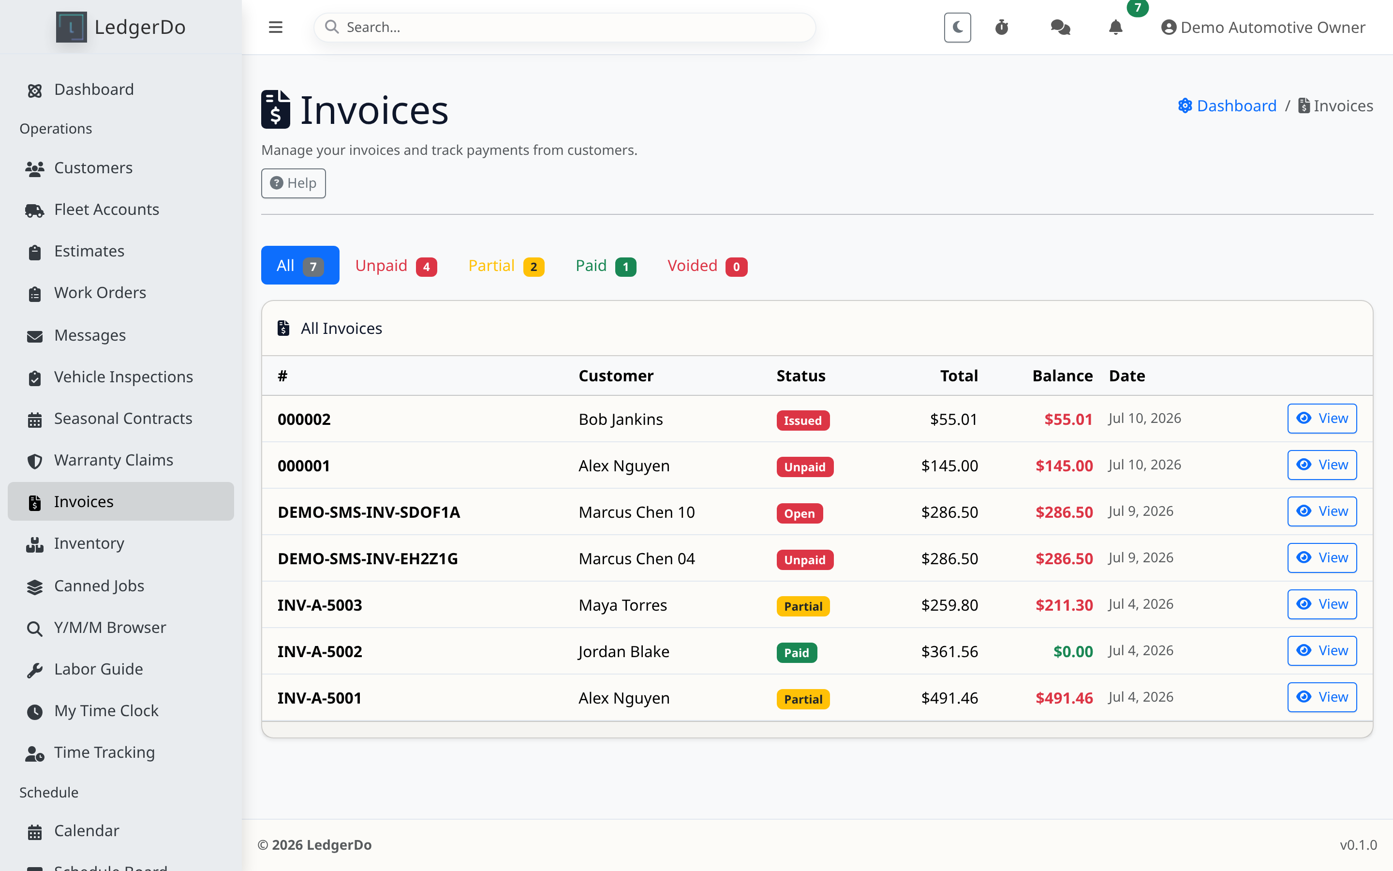Click the Search input field
This screenshot has height=871, width=1393.
pos(564,27)
